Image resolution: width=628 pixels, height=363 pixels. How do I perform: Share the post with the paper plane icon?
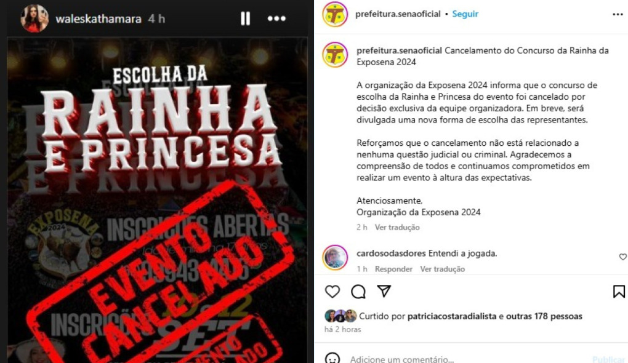384,291
